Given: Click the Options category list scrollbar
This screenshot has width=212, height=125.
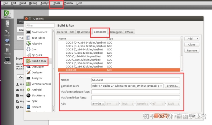Looking at the screenshot, I should pos(54,70).
